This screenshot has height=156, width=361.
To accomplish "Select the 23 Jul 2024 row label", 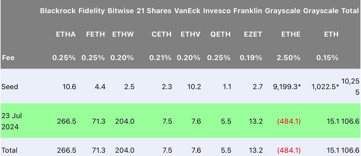I will coord(12,121).
